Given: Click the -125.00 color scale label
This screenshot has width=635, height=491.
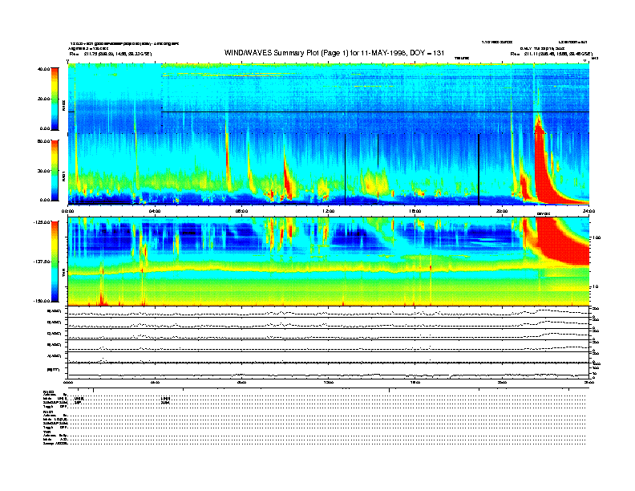Looking at the screenshot, I should [x=42, y=222].
